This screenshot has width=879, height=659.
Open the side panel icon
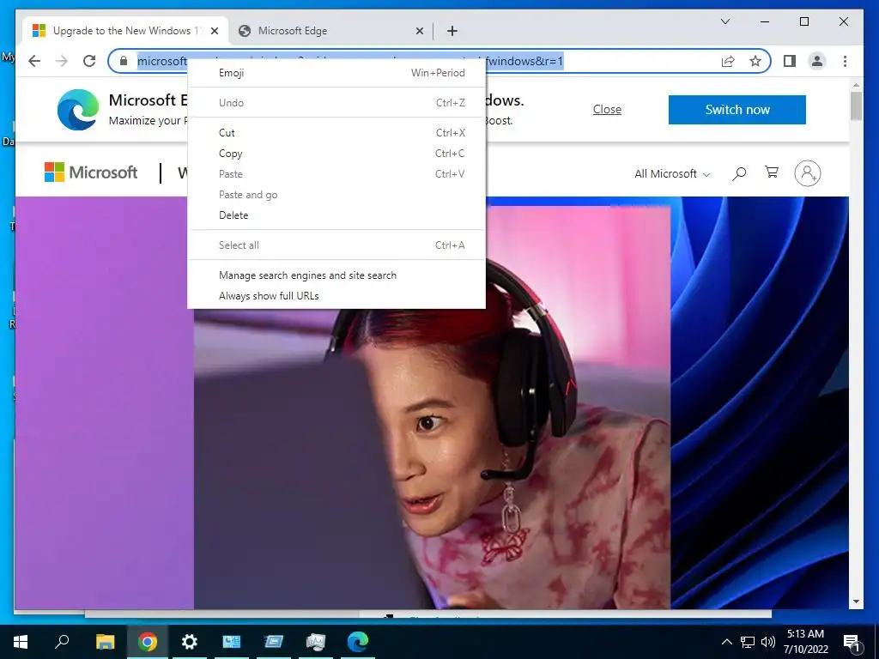(x=790, y=61)
